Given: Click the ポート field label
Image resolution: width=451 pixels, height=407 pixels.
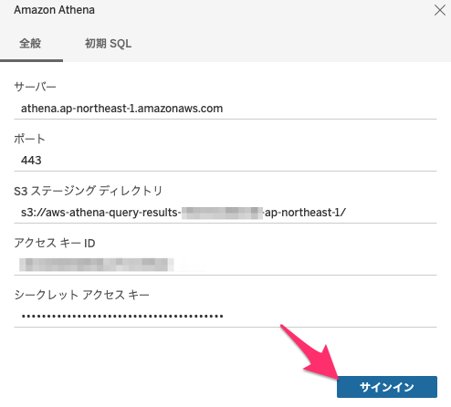Looking at the screenshot, I should (x=29, y=139).
